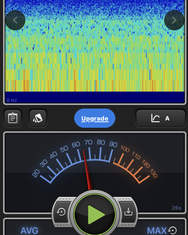This screenshot has height=235, width=188.
Task: Click the 26s elapsed time indicator
Action: [176, 208]
